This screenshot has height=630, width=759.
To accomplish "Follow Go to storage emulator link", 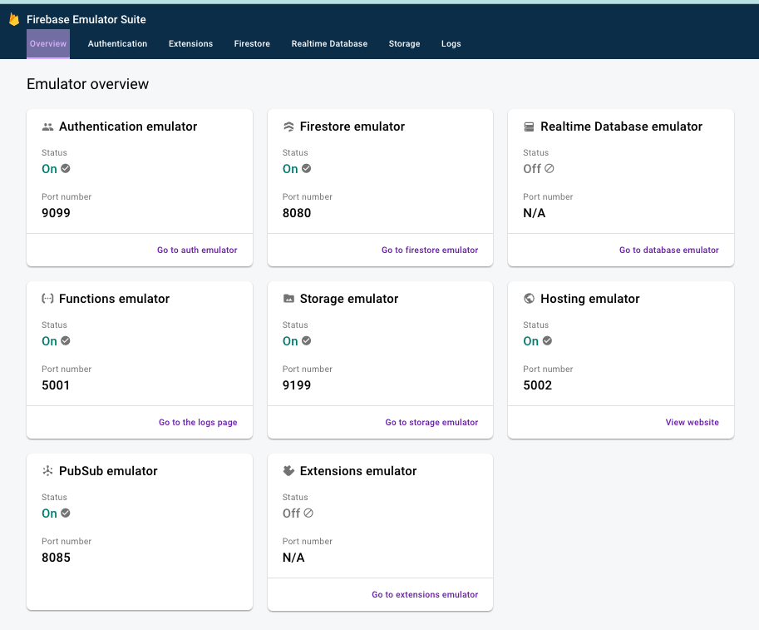I will pyautogui.click(x=431, y=423).
